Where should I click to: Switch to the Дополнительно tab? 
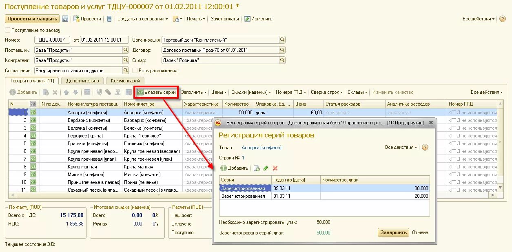coord(82,81)
